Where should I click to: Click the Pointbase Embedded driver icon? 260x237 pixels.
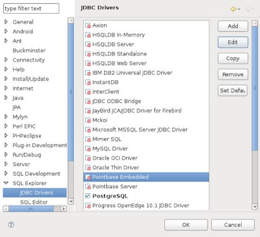tap(88, 177)
